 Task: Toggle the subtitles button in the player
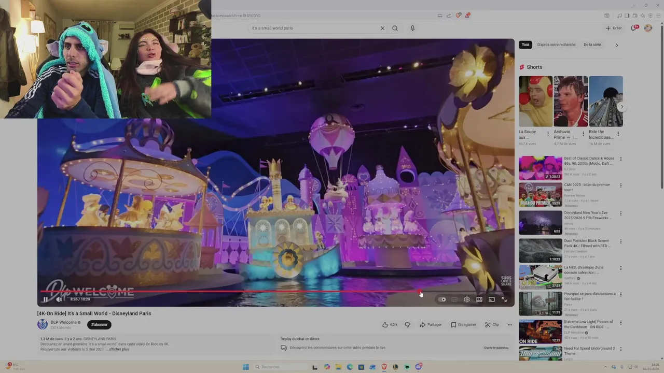(454, 299)
